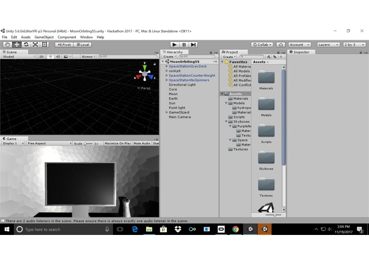Open the Edit menu
The height and width of the screenshot is (262, 369).
tap(14, 37)
